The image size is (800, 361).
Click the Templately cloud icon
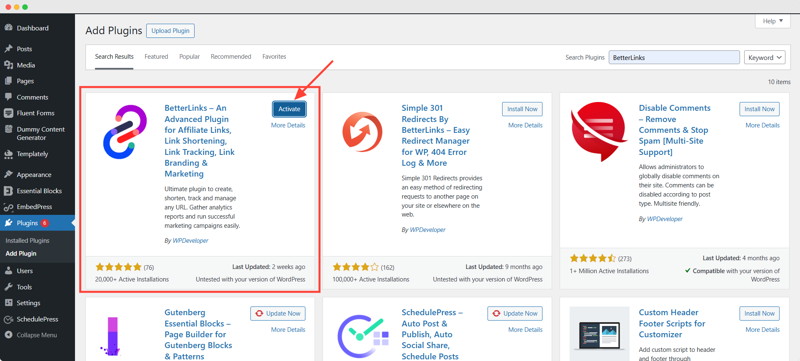pos(8,154)
